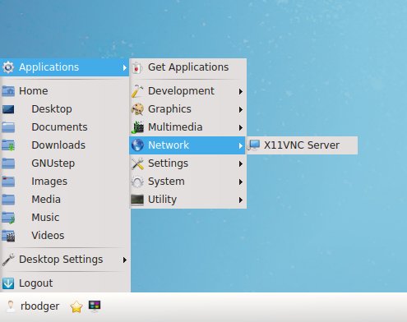The width and height of the screenshot is (407, 322).
Task: Select the Logout menu entry
Action: click(65, 283)
